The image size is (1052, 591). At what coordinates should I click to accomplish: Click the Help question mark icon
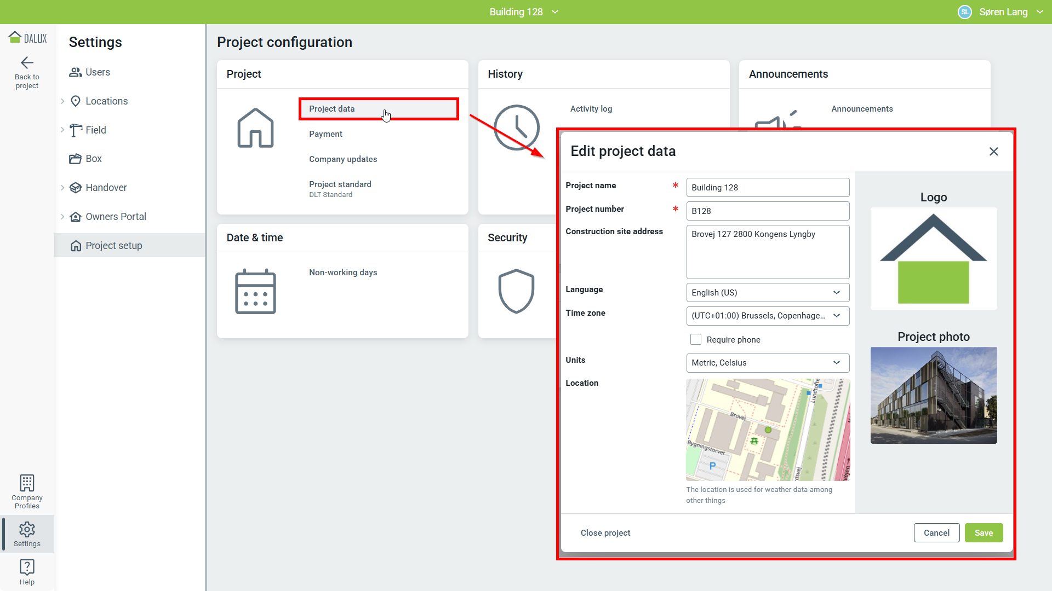(x=27, y=567)
